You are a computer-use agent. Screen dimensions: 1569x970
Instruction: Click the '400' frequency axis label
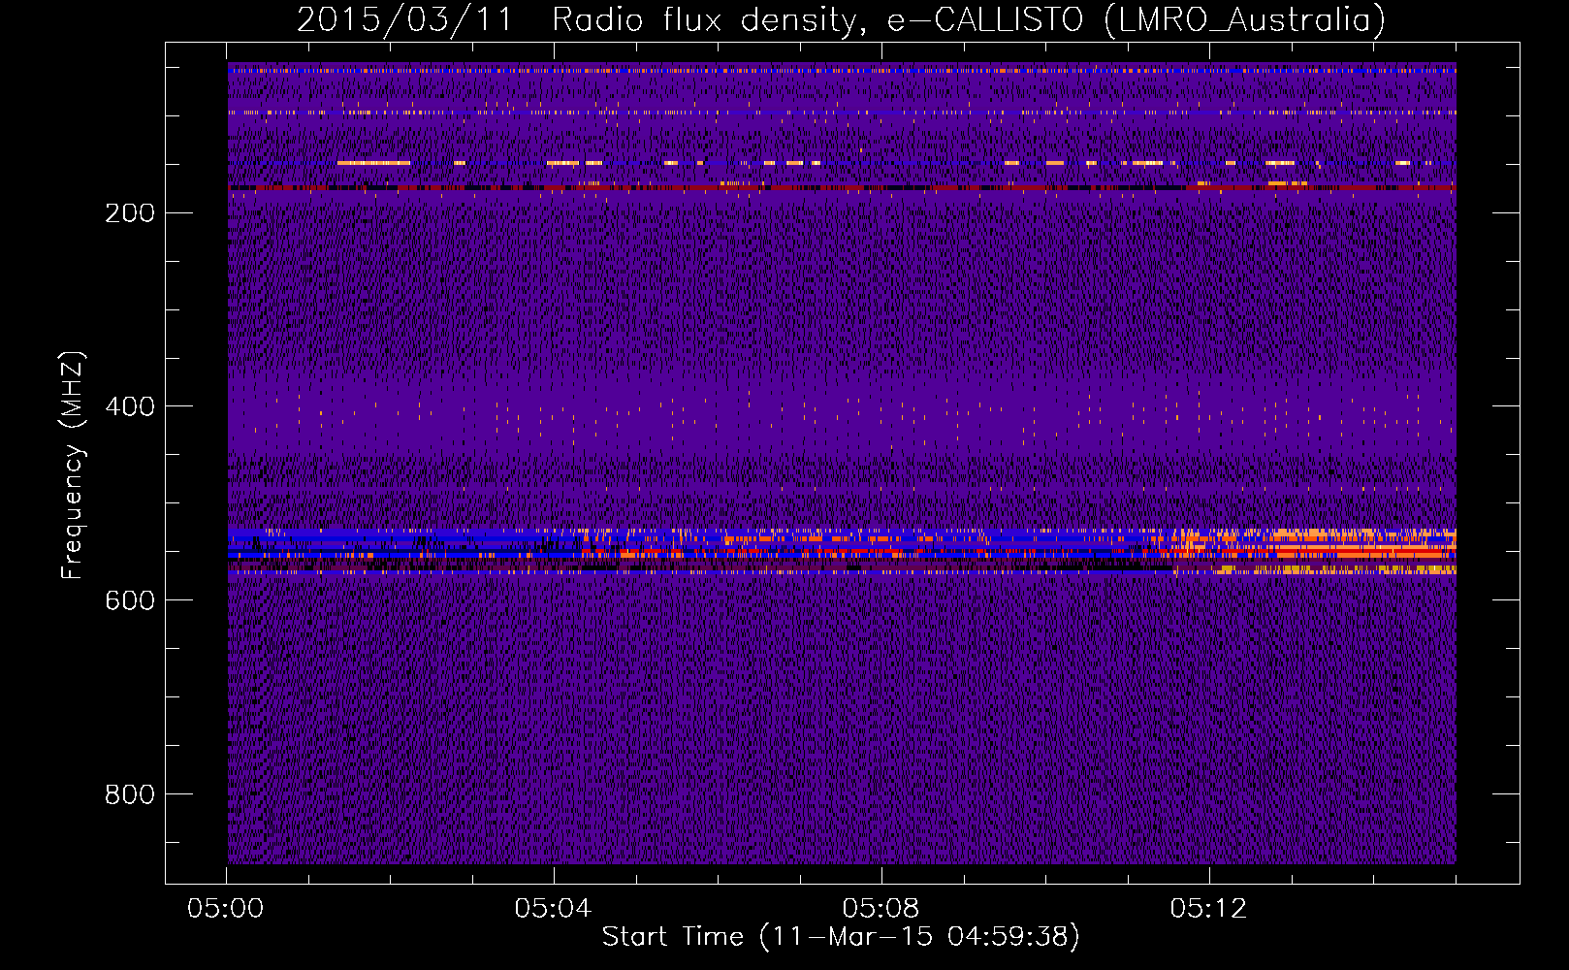[130, 407]
